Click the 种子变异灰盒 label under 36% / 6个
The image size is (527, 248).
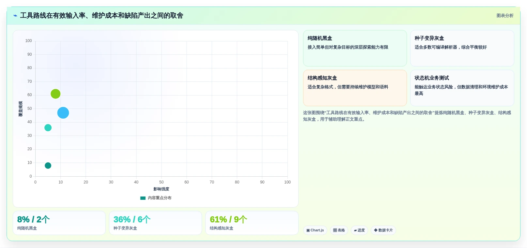pyautogui.click(x=125, y=228)
